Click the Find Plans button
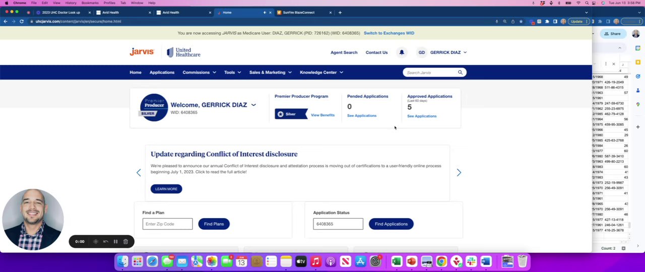645x272 pixels. coord(214,224)
